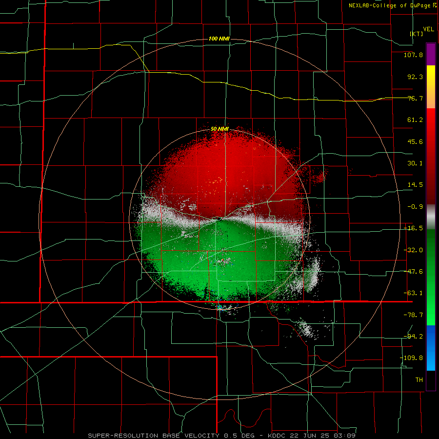
Task: Click the NEXLAB-College of DuPage label
Action: (x=389, y=5)
